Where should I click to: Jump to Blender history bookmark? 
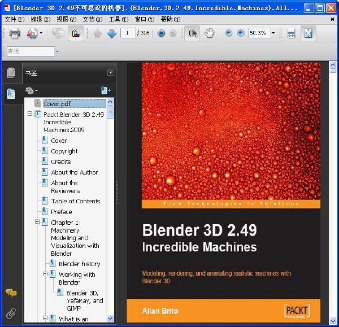(x=79, y=264)
